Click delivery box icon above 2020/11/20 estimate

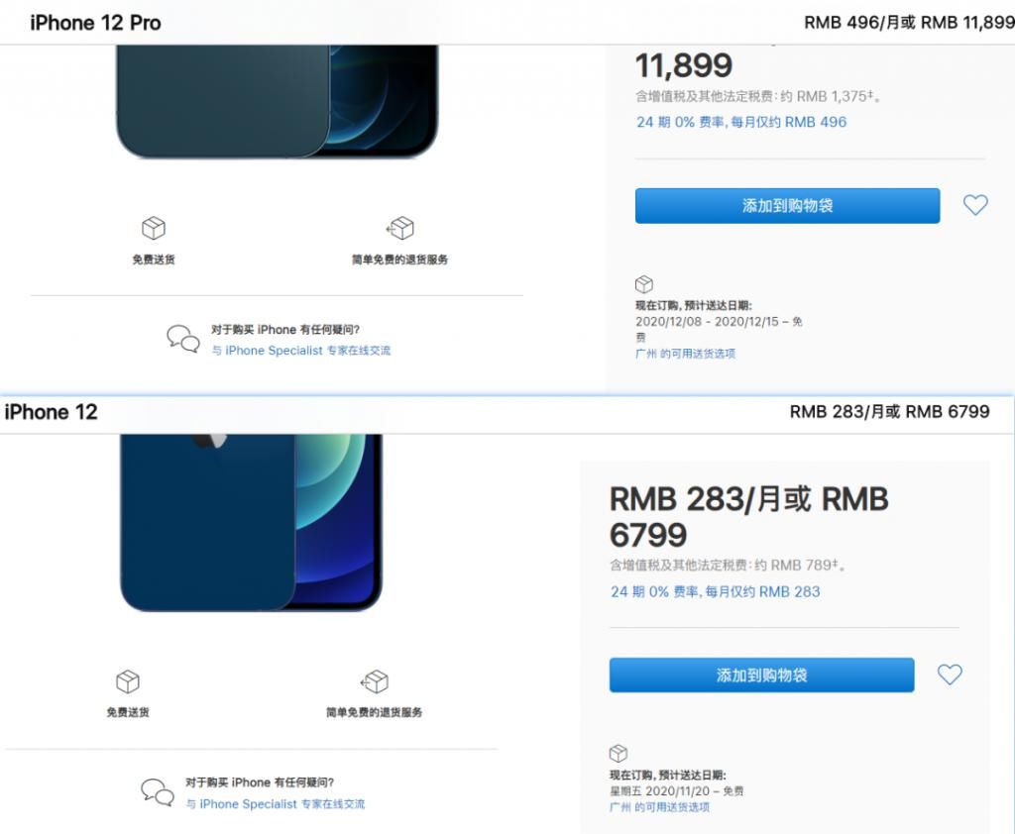tap(619, 754)
